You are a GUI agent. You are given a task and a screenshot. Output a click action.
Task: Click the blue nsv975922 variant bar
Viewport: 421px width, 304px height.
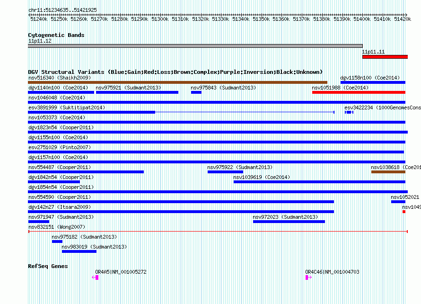click(x=225, y=172)
